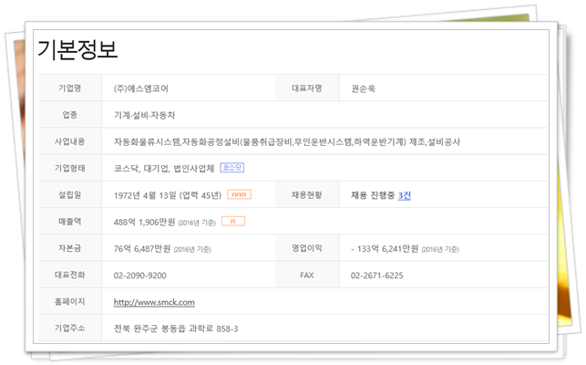Click the orange AAA rating badge
This screenshot has width=586, height=365.
coord(239,194)
